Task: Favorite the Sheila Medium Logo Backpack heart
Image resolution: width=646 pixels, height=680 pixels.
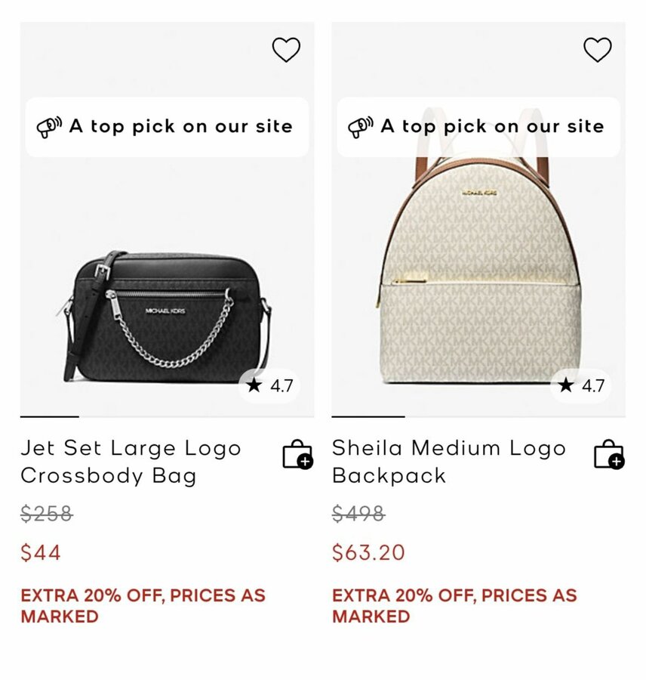Action: pyautogui.click(x=597, y=50)
